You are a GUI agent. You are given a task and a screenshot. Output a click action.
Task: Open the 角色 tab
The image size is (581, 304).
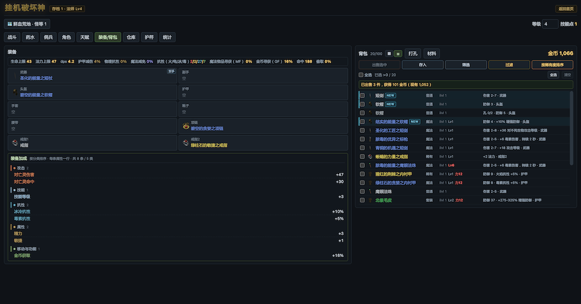click(x=67, y=37)
